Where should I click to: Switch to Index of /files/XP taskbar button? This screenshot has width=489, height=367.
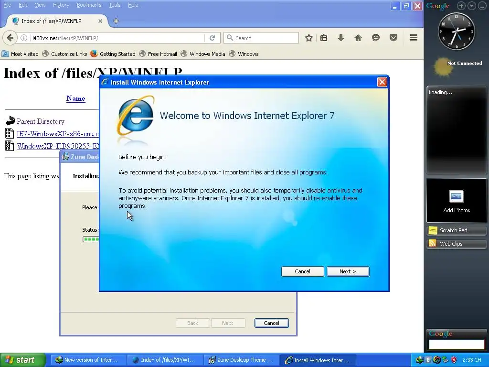165,360
